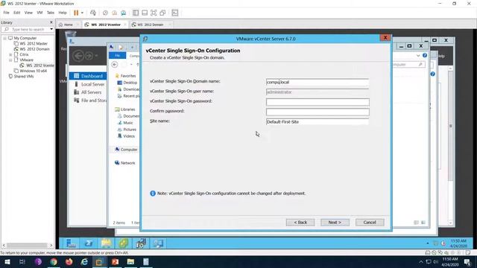Select the WS 2012 Vcenter tab
The width and height of the screenshot is (477, 268).
(x=106, y=25)
